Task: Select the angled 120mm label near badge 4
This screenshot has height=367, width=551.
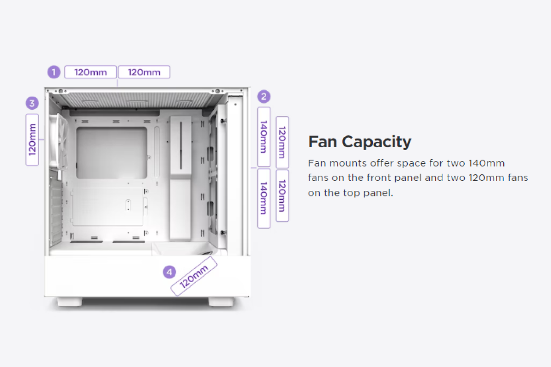Action: [193, 276]
